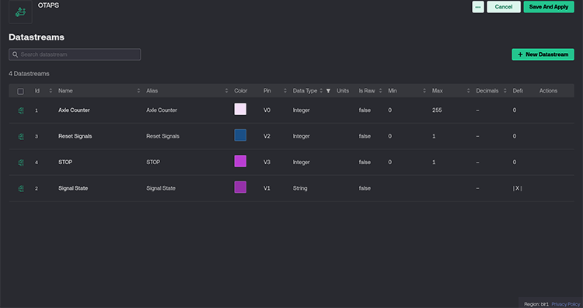Screen dimensions: 583x308
Task: Click the '| X |' default value cell
Action: 517,188
